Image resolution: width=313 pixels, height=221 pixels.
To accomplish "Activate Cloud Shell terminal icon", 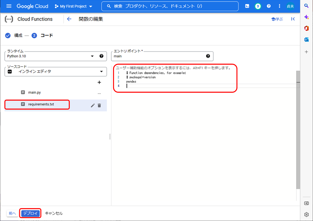I will point(247,6).
